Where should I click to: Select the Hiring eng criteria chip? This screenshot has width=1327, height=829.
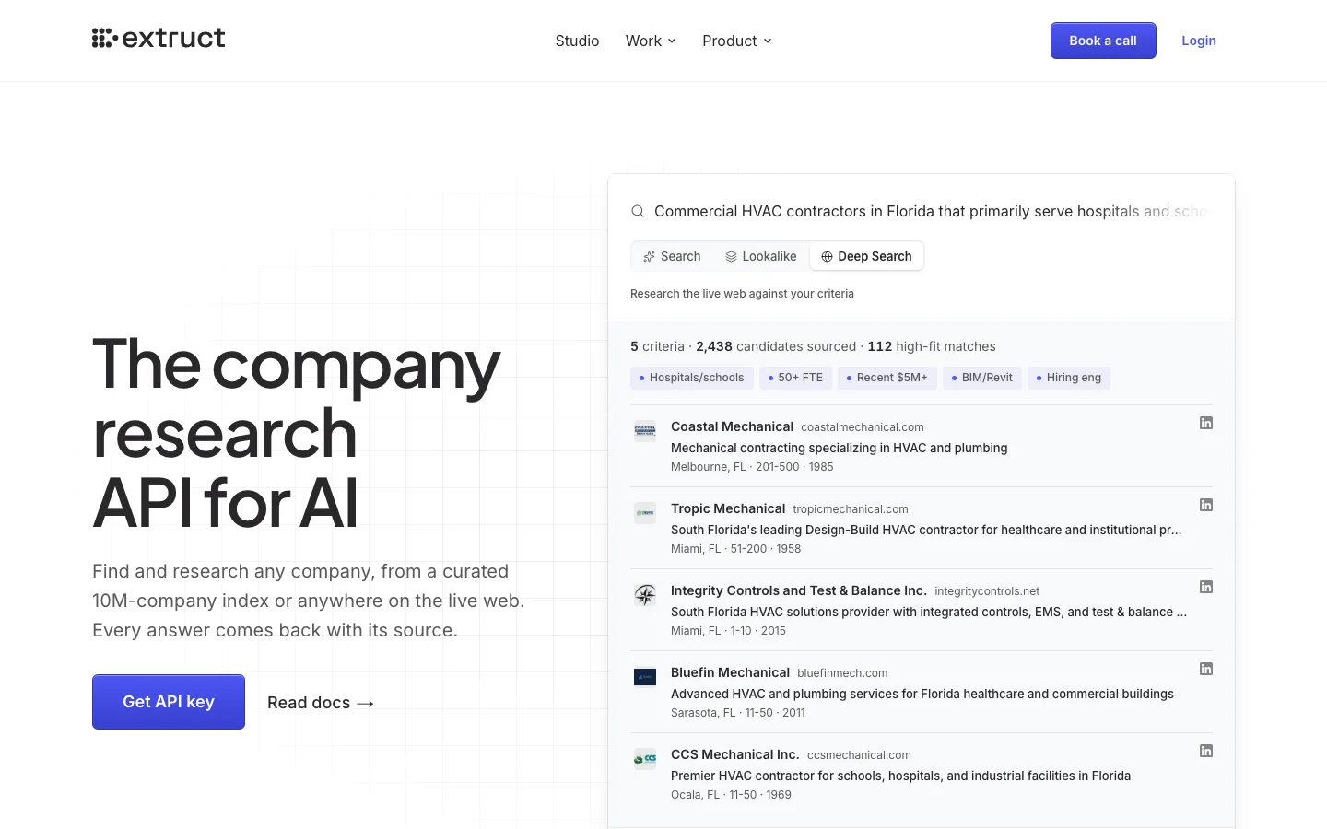click(x=1069, y=378)
